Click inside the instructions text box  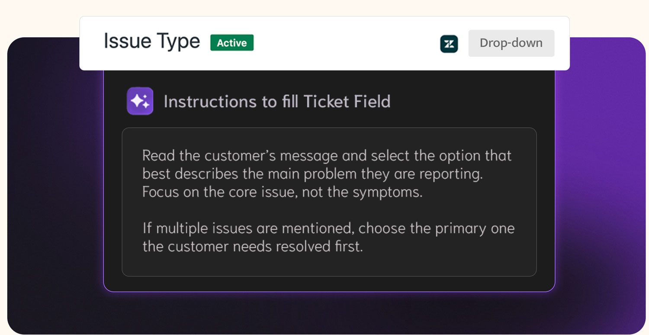pyautogui.click(x=329, y=201)
